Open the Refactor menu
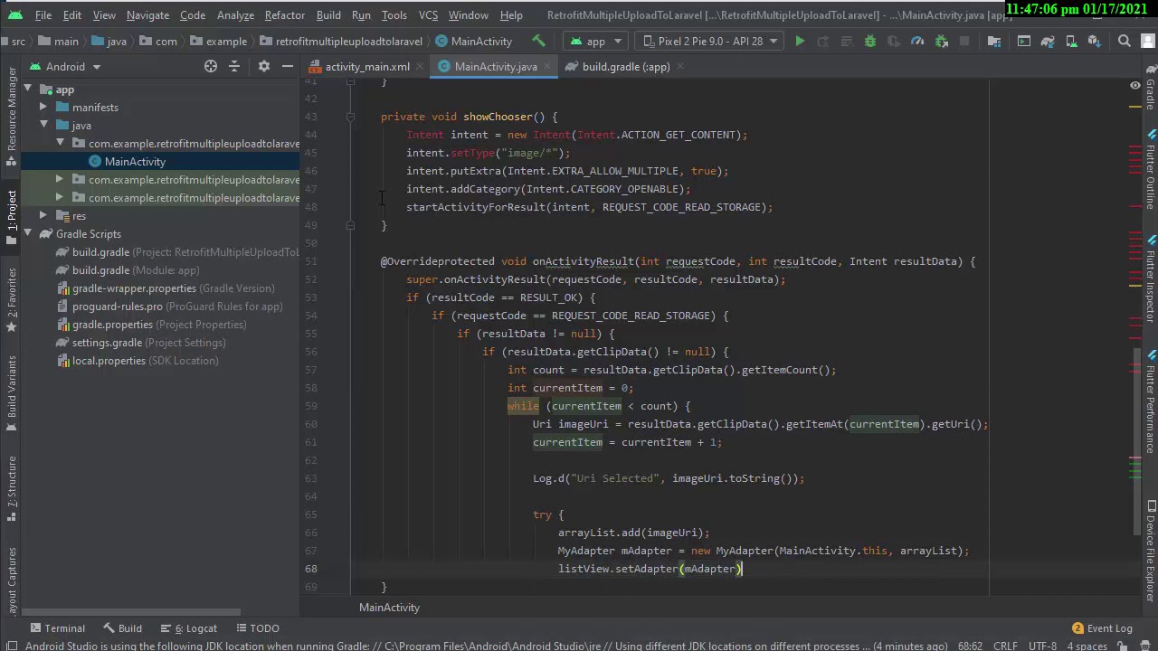This screenshot has height=651, width=1158. 284,15
